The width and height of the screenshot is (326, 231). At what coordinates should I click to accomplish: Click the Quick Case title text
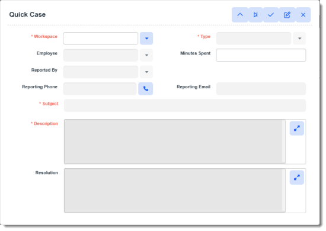[27, 15]
